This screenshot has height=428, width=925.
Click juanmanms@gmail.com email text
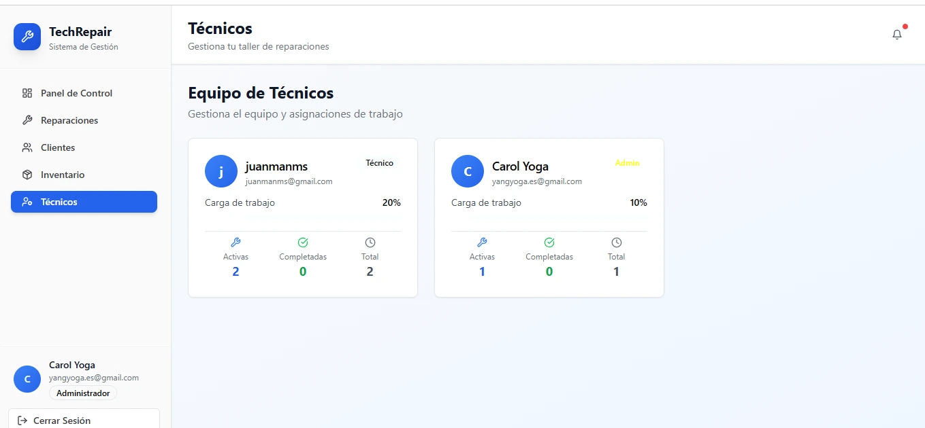click(x=289, y=181)
